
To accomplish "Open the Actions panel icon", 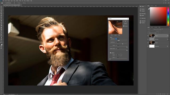I will point(140,6).
